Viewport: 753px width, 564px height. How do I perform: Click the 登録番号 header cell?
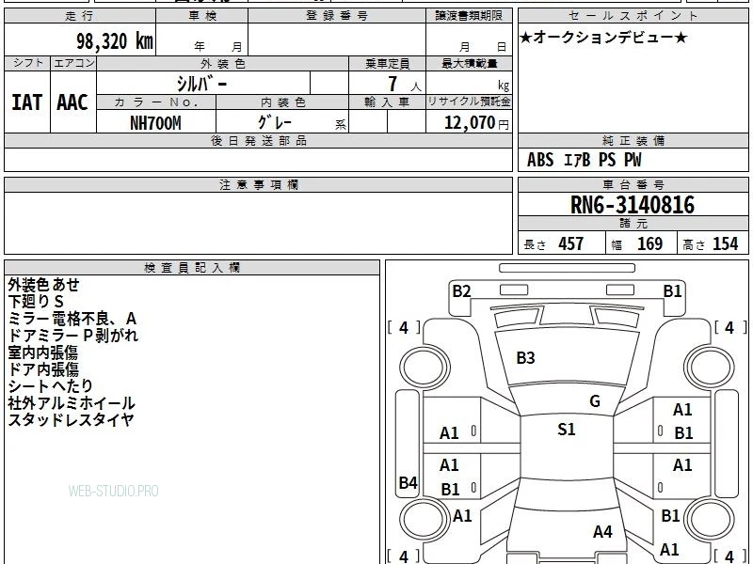337,16
